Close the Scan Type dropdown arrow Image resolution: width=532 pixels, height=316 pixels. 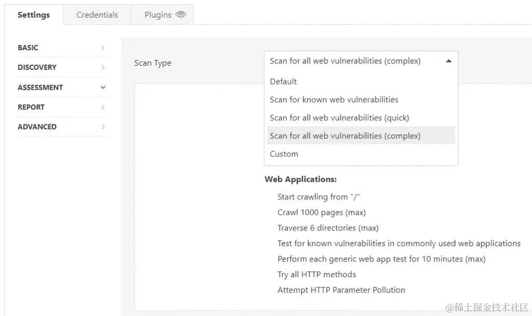pos(448,61)
